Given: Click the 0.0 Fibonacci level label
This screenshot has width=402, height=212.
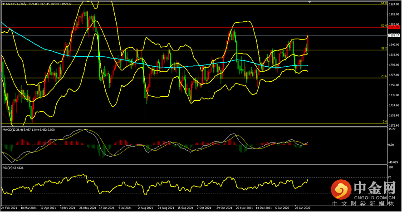Looking at the screenshot, I should click(384, 121).
